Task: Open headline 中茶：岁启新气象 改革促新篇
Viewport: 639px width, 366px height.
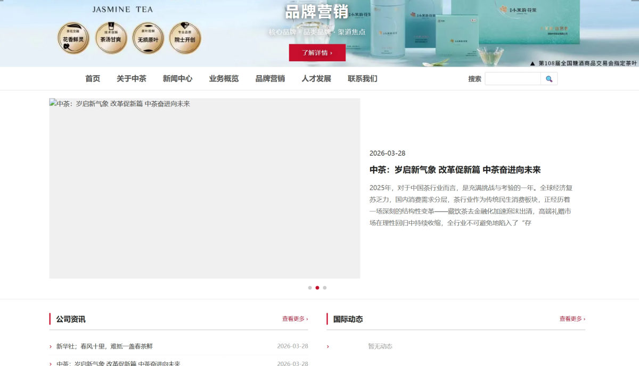Action: click(x=455, y=170)
